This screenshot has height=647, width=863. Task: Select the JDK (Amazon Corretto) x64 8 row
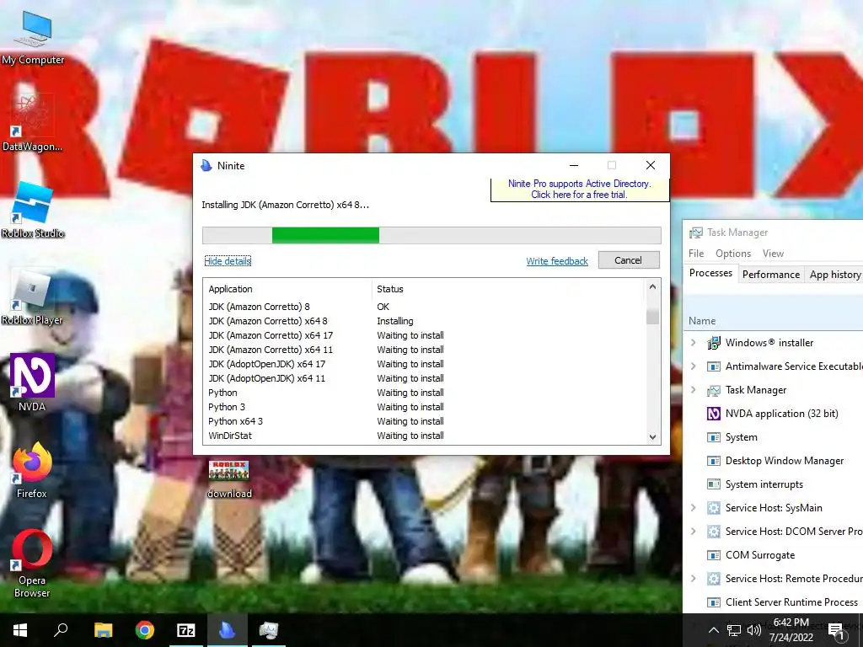(x=425, y=321)
